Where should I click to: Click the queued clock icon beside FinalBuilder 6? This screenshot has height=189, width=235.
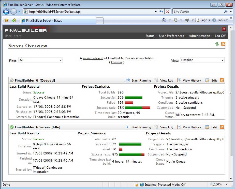click(12, 80)
